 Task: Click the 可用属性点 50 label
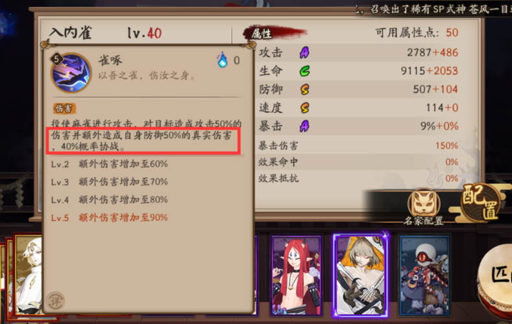point(417,32)
